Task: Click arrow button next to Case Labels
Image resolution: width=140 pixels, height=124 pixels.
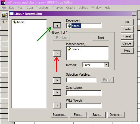Action: point(57,93)
